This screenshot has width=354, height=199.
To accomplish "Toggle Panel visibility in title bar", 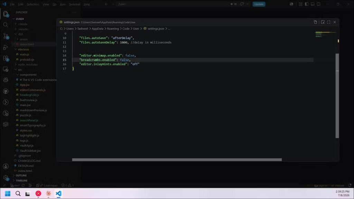I will pyautogui.click(x=313, y=4).
